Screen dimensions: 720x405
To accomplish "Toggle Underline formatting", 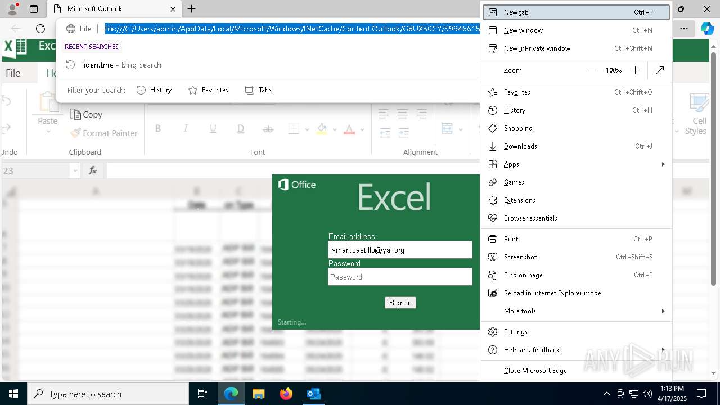I will coord(213,129).
